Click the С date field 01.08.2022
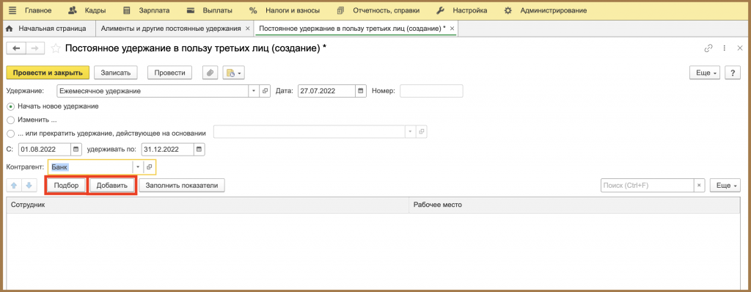The width and height of the screenshot is (751, 292). (x=45, y=149)
